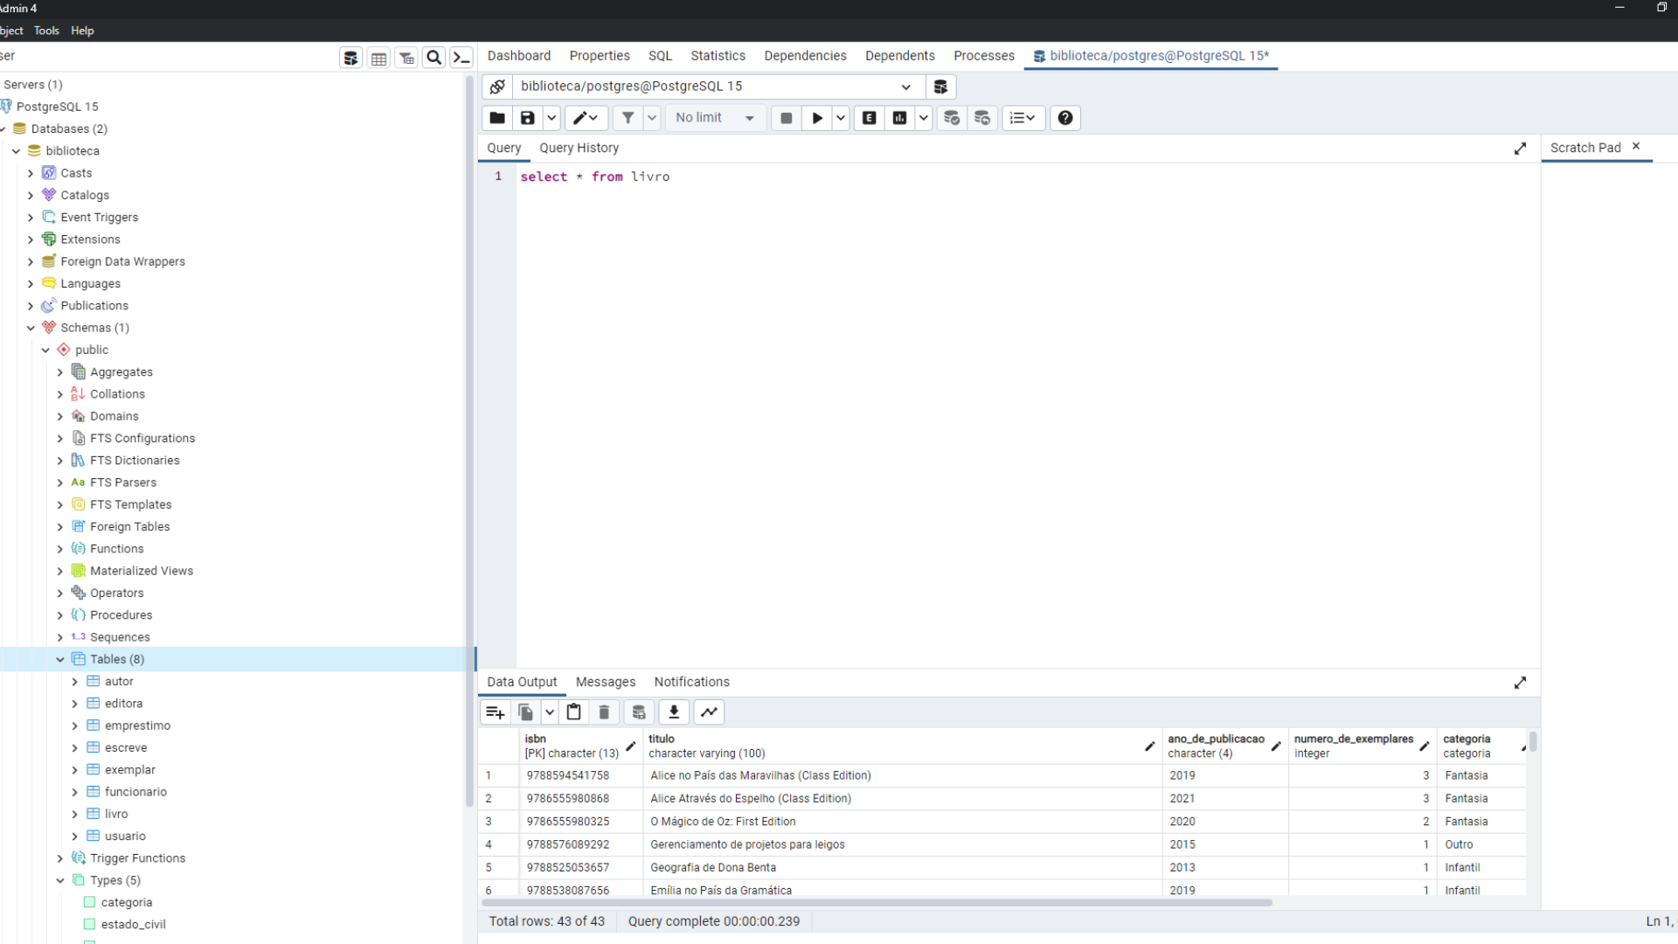Screen dimensions: 1678x944
Task: Select the usuario table in tree
Action: tap(125, 836)
